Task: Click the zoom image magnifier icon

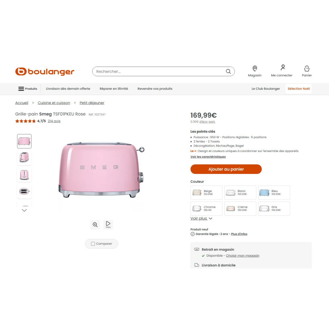Action: (95, 225)
